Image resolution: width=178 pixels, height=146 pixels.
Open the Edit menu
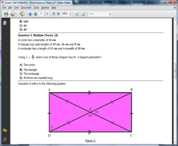pyautogui.click(x=10, y=8)
